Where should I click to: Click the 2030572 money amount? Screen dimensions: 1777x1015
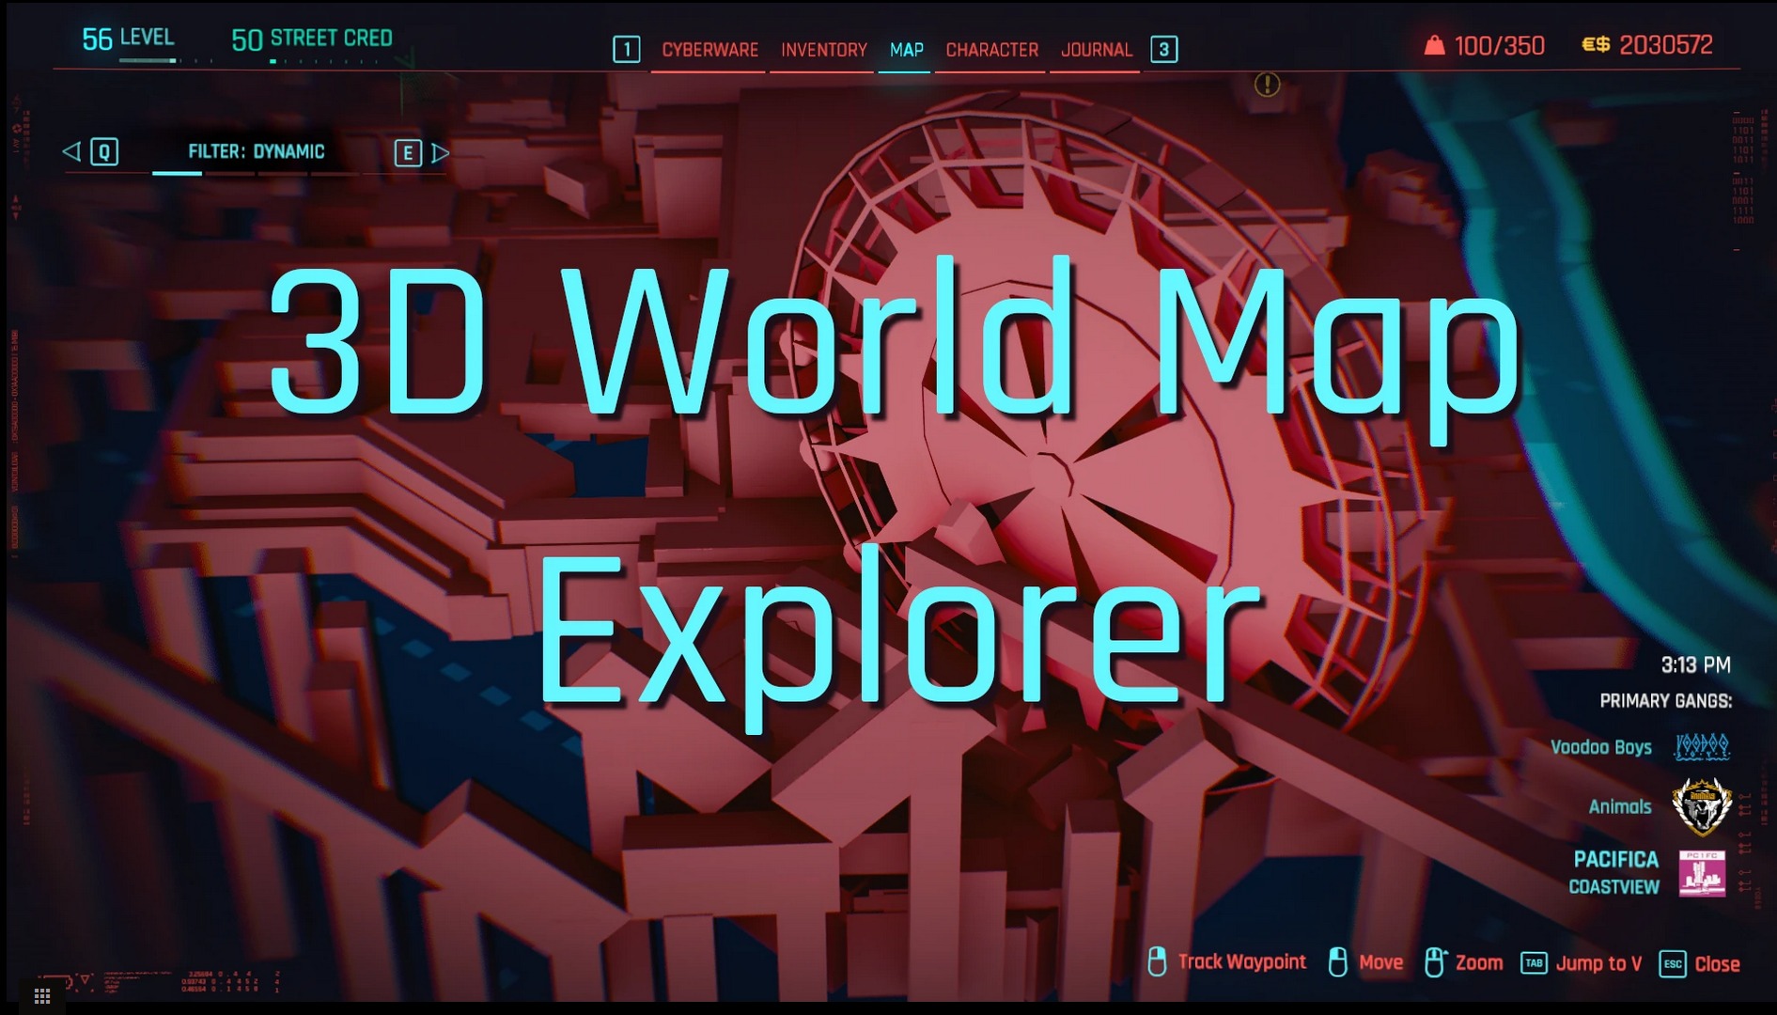coord(1665,45)
